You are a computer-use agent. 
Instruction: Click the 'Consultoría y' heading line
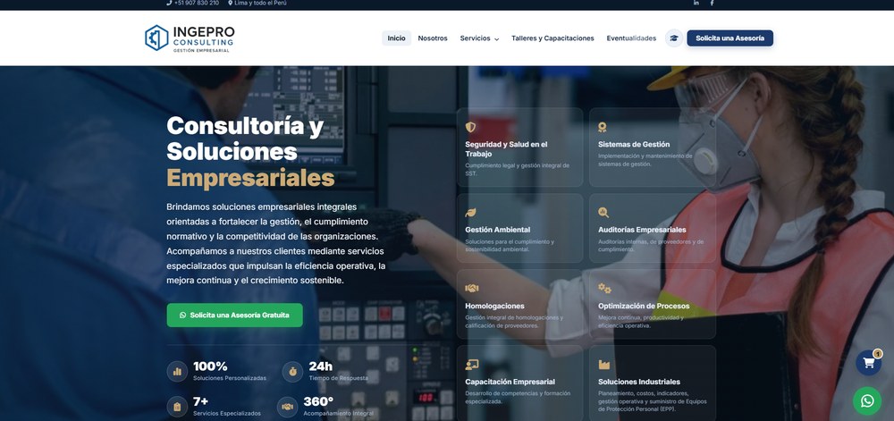[x=245, y=126]
